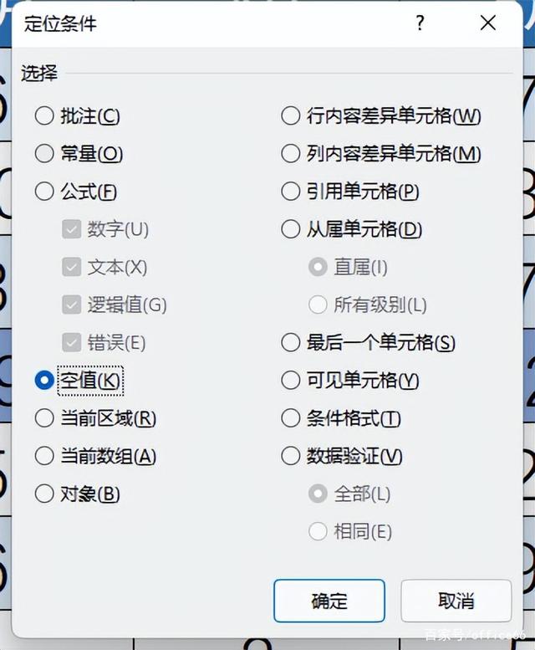535x650 pixels.
Task: Close the 定位条件 dialog
Action: (488, 23)
